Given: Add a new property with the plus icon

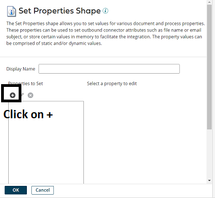Looking at the screenshot, I should 13,95.
